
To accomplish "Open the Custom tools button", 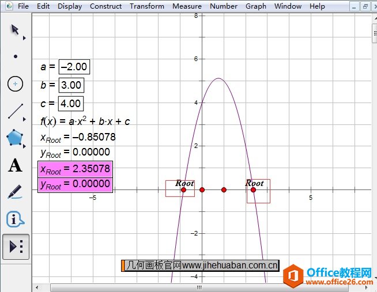I will pyautogui.click(x=16, y=247).
